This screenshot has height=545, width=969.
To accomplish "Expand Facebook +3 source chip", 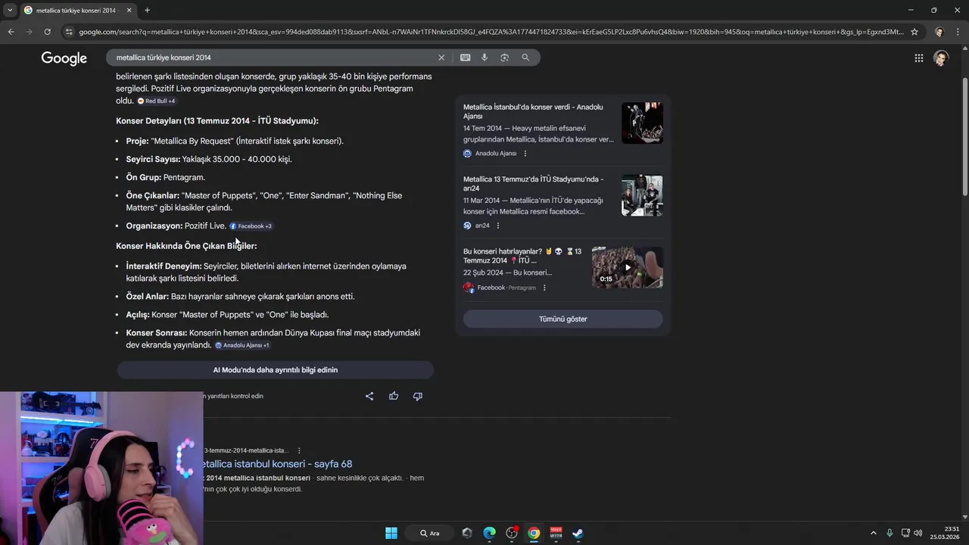I will 251,226.
